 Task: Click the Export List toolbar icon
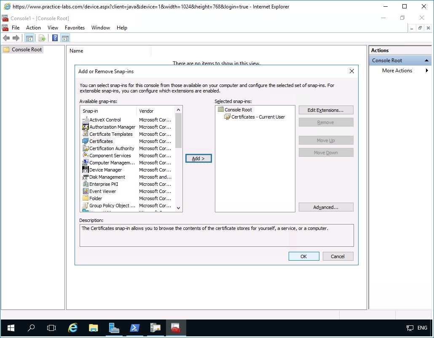(41, 37)
